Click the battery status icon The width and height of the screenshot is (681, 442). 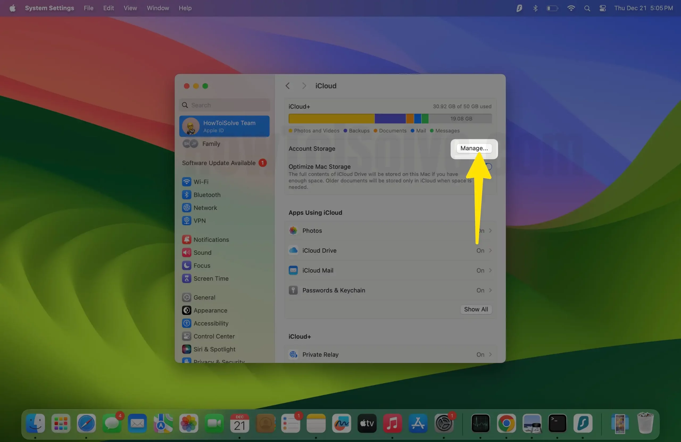pyautogui.click(x=552, y=8)
